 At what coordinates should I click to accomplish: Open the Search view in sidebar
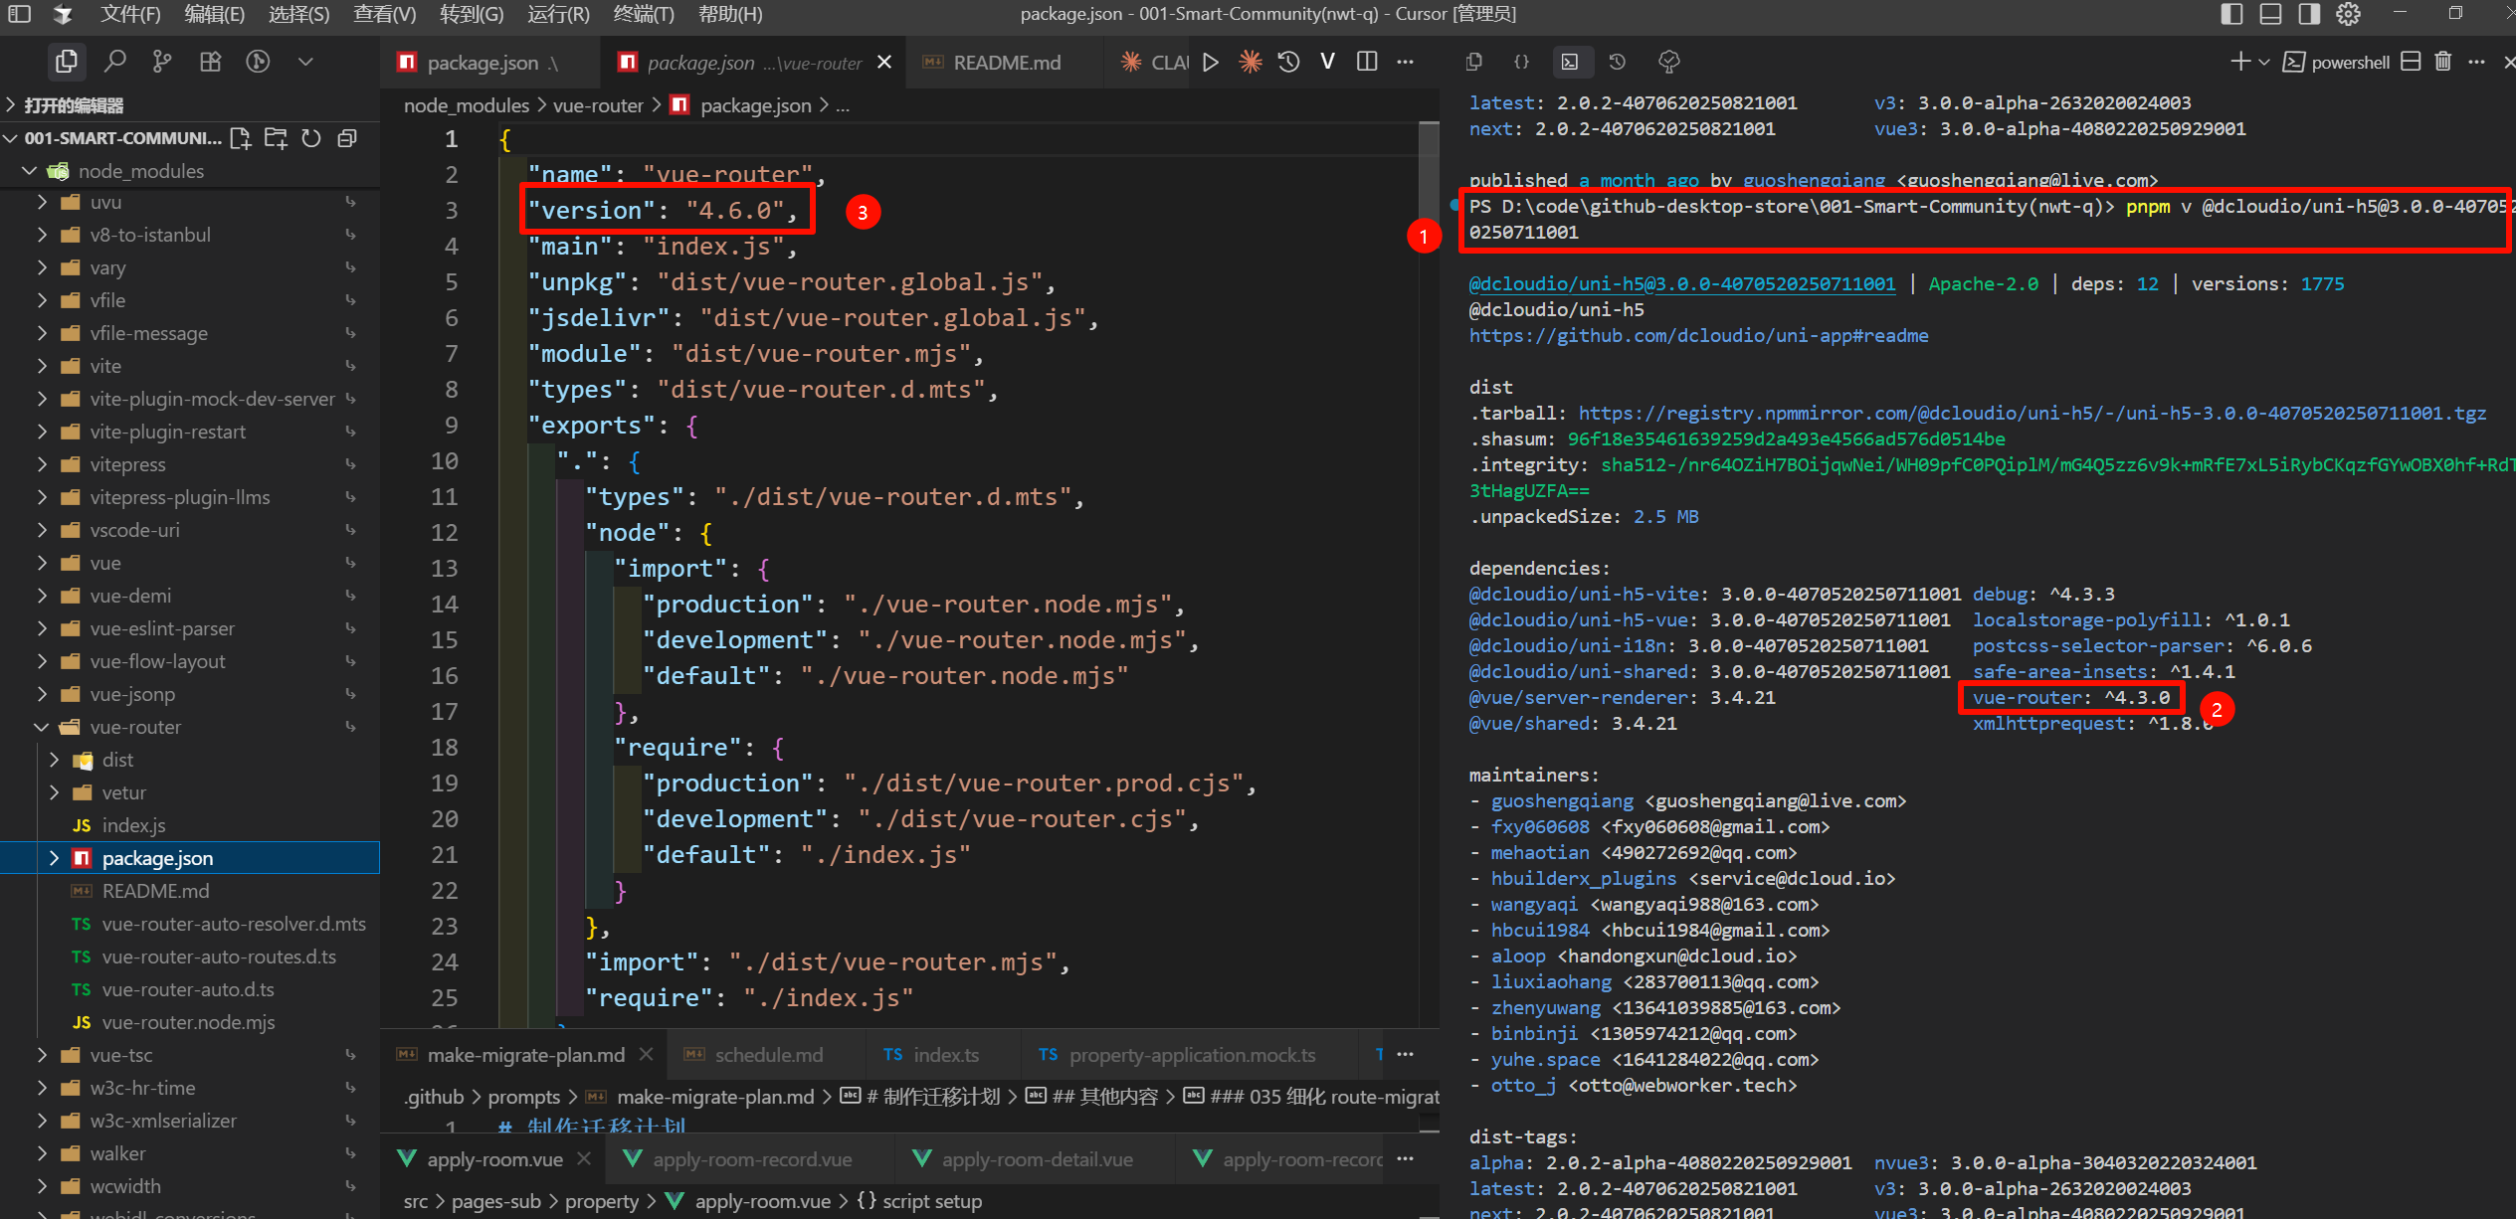[115, 62]
